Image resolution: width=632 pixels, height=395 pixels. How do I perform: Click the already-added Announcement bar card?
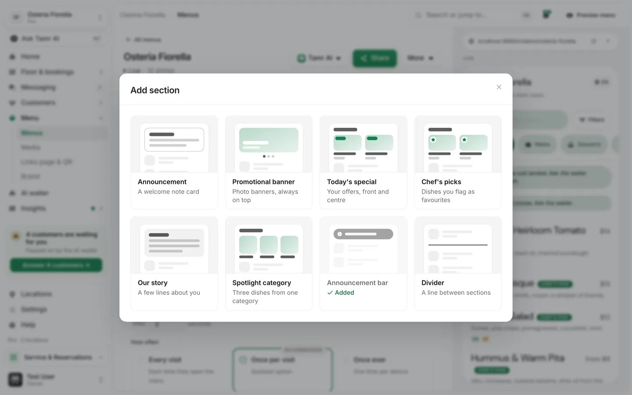click(363, 263)
